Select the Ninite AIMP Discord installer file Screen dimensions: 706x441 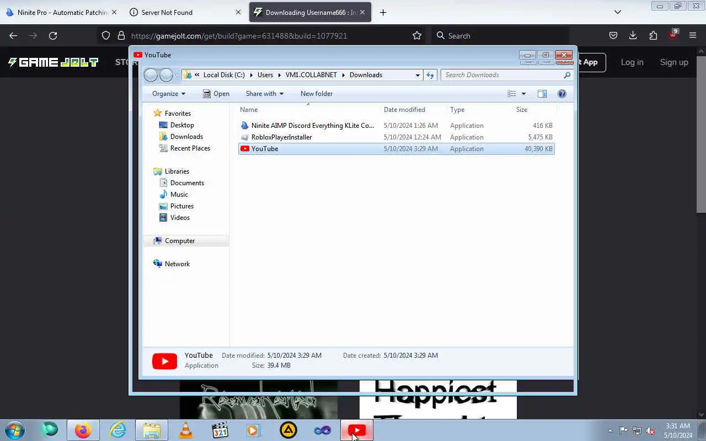pos(396,126)
